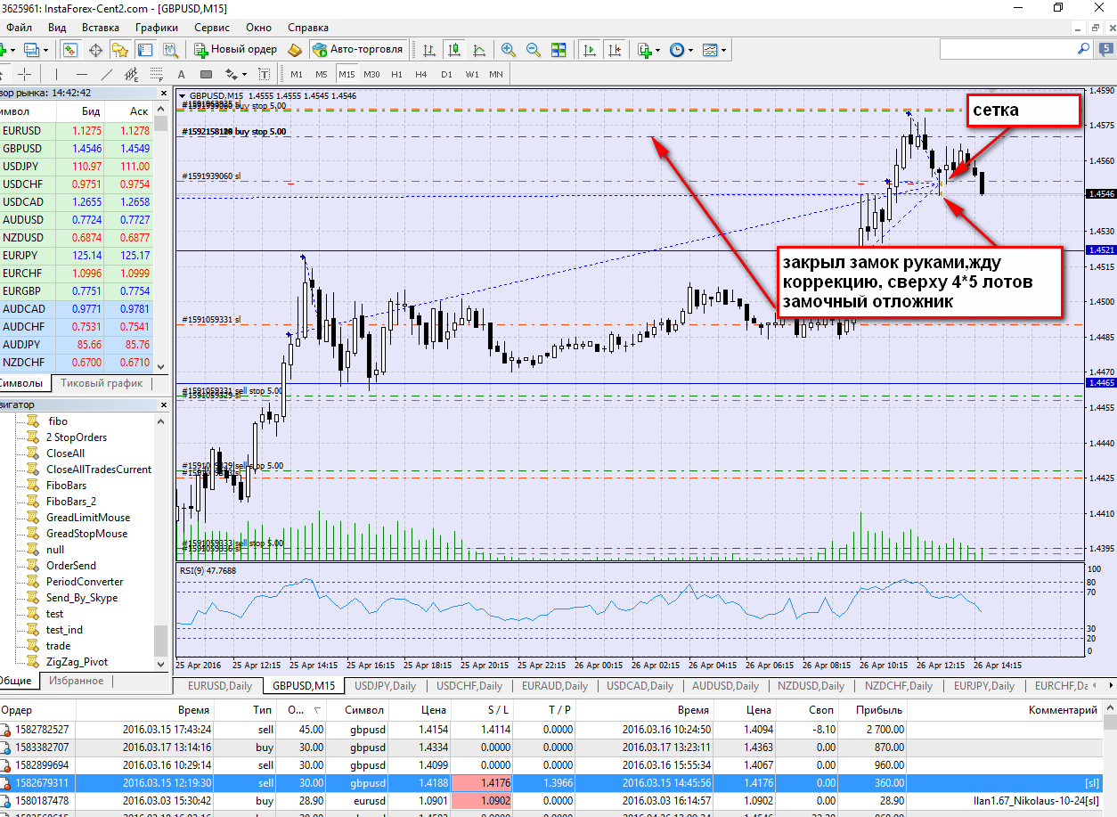Click in the top-right search field
This screenshot has height=817, width=1117.
(x=1007, y=50)
